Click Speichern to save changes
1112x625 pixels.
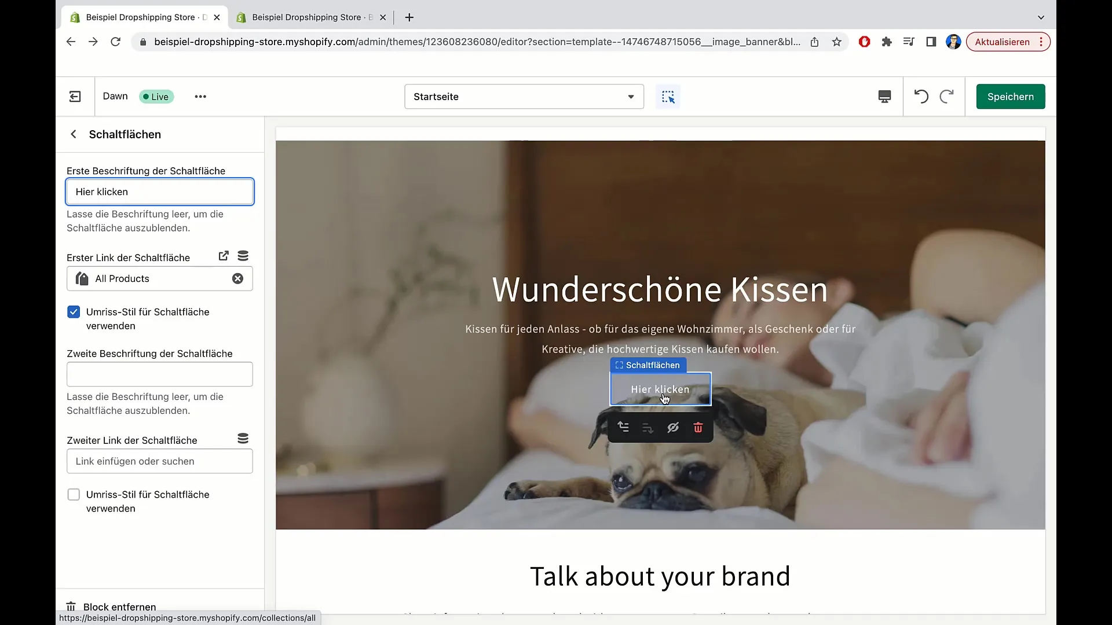tap(1011, 96)
